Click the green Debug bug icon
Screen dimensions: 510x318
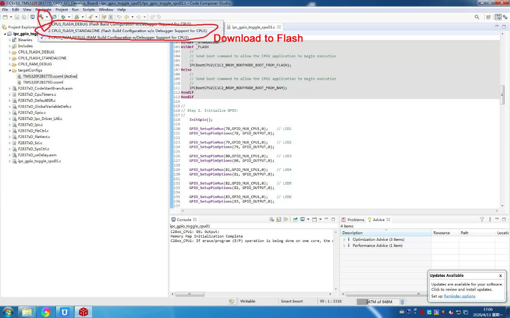(x=63, y=17)
